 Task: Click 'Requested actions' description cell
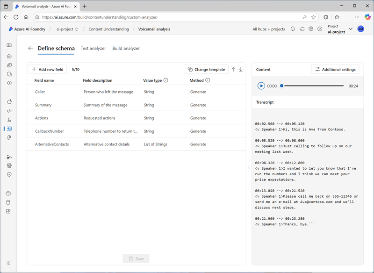tap(99, 118)
